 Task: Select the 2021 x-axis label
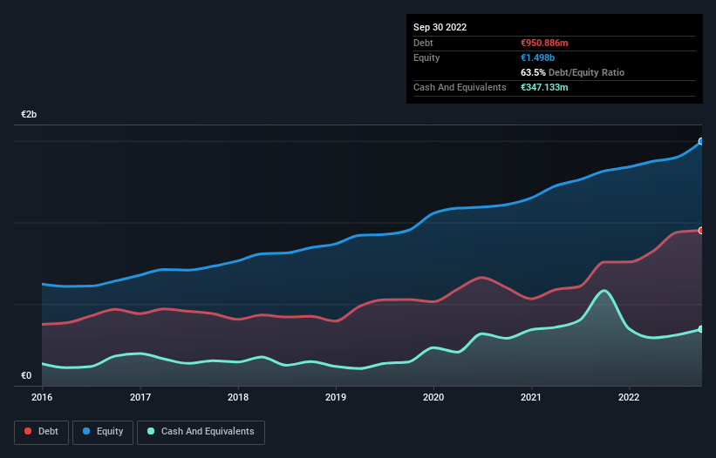531,397
